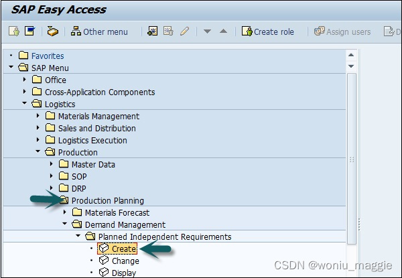Click the Move Favorites down arrow
Viewport: 402px width, 278px height.
207,31
